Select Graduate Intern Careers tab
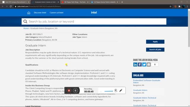This screenshot has height=107, width=190. pos(45,2)
